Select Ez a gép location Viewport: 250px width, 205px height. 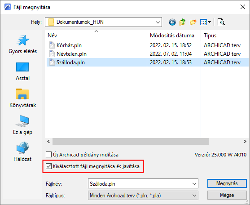coord(22,125)
